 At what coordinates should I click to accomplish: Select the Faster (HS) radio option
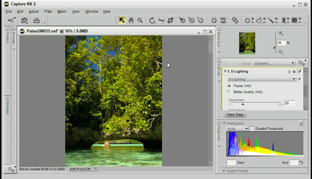[x=229, y=86]
